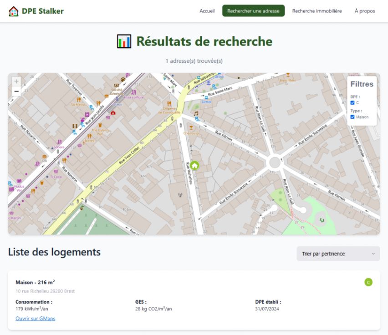Open the listing on GMaps
388x335 pixels.
36,319
